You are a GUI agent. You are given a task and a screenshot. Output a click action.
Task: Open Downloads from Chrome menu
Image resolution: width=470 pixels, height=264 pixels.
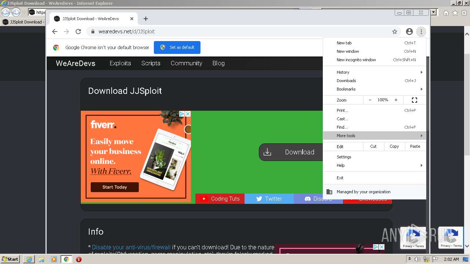pos(375,81)
